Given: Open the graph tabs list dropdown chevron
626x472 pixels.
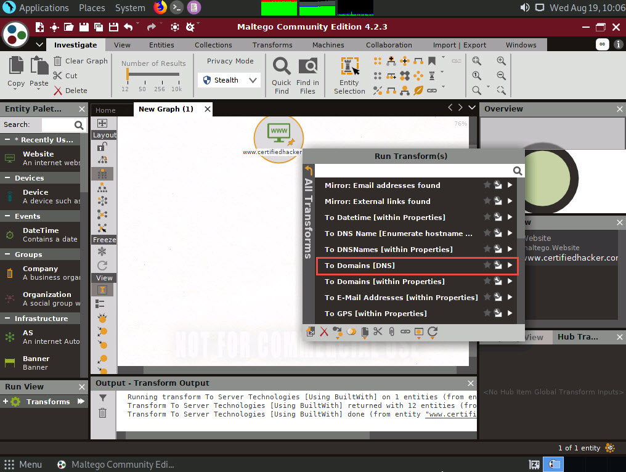Looking at the screenshot, I should point(472,107).
